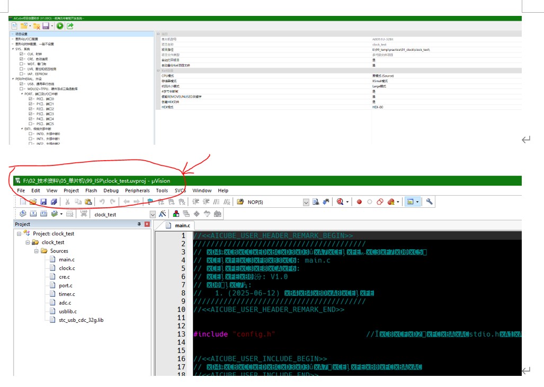The height and width of the screenshot is (387, 544).
Task: Click µVision New file icon
Action: point(23,202)
